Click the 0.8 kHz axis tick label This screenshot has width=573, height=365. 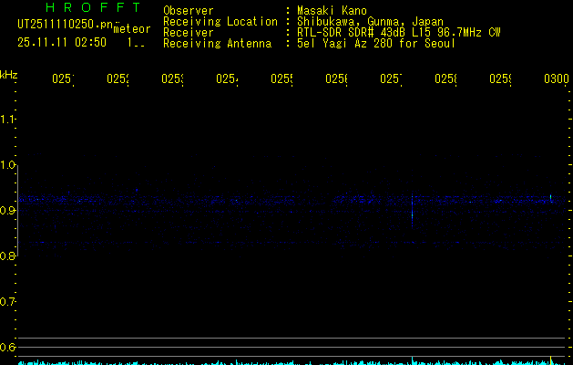7,256
